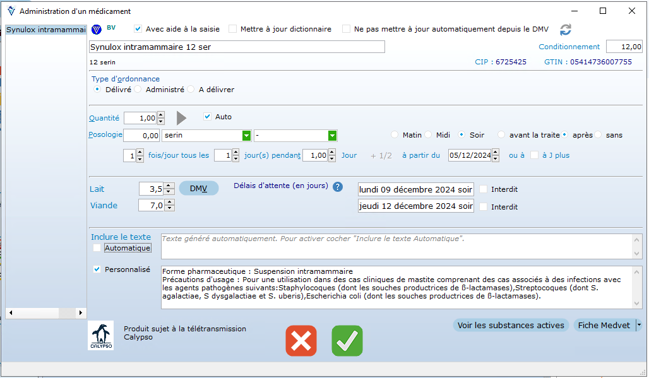The height and width of the screenshot is (378, 649).
Task: Open the Fiche Medvet button
Action: coord(604,326)
